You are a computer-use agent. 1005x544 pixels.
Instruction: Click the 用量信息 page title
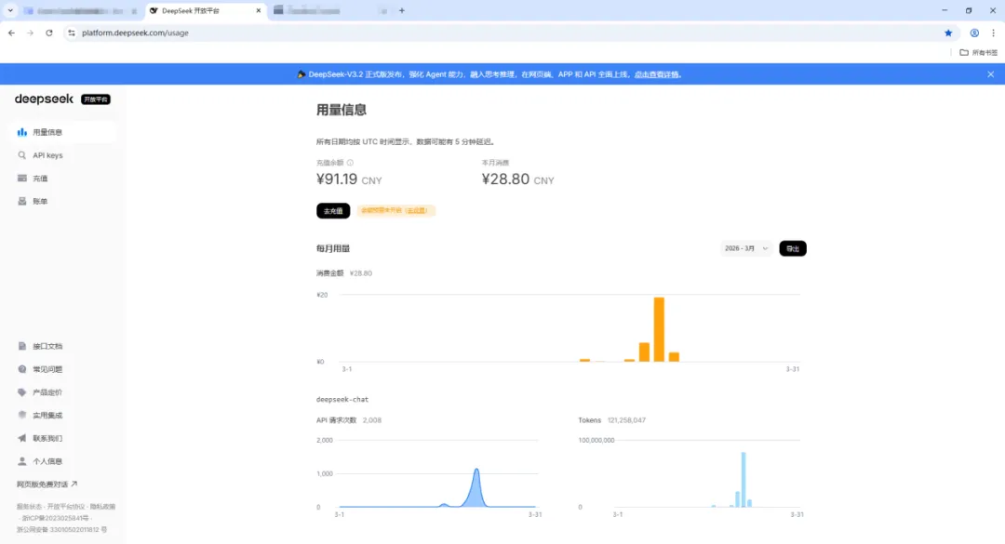341,111
